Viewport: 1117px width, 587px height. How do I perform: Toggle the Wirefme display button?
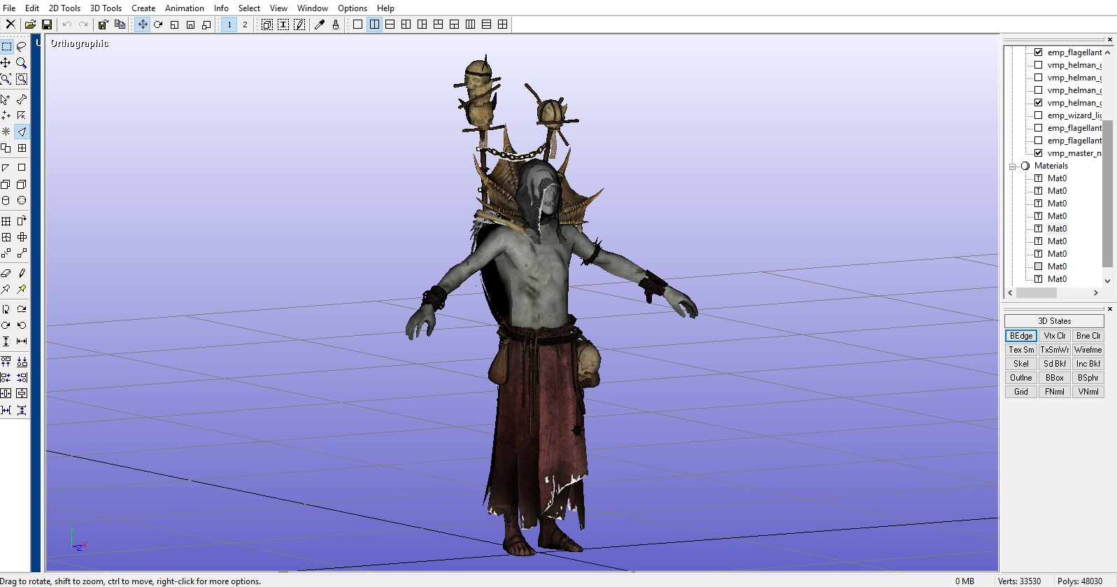(1088, 350)
